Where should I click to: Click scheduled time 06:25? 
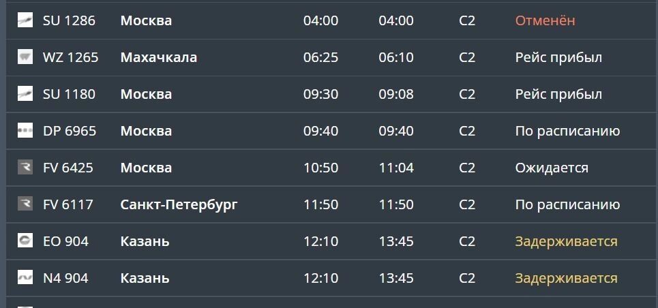[320, 57]
